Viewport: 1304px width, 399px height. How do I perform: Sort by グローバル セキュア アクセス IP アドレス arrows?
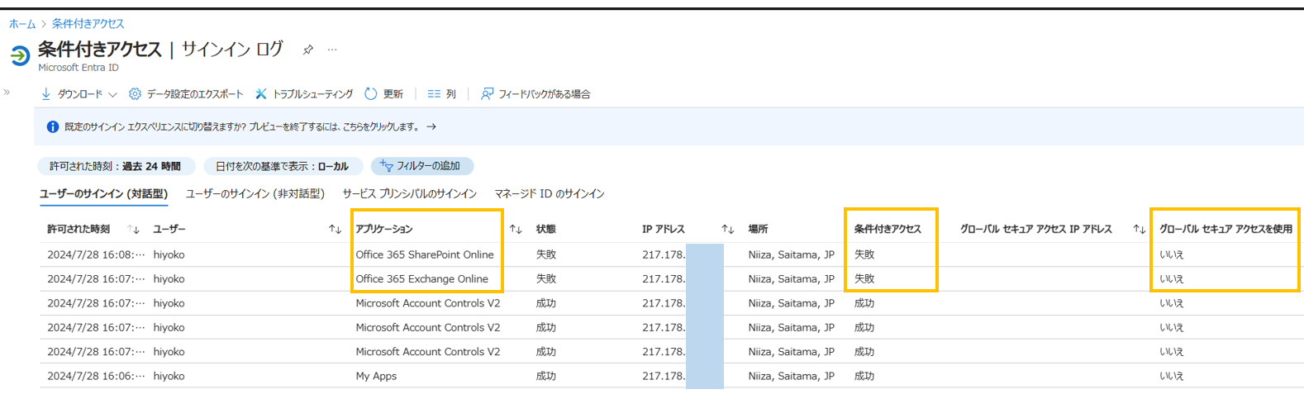coord(1140,230)
